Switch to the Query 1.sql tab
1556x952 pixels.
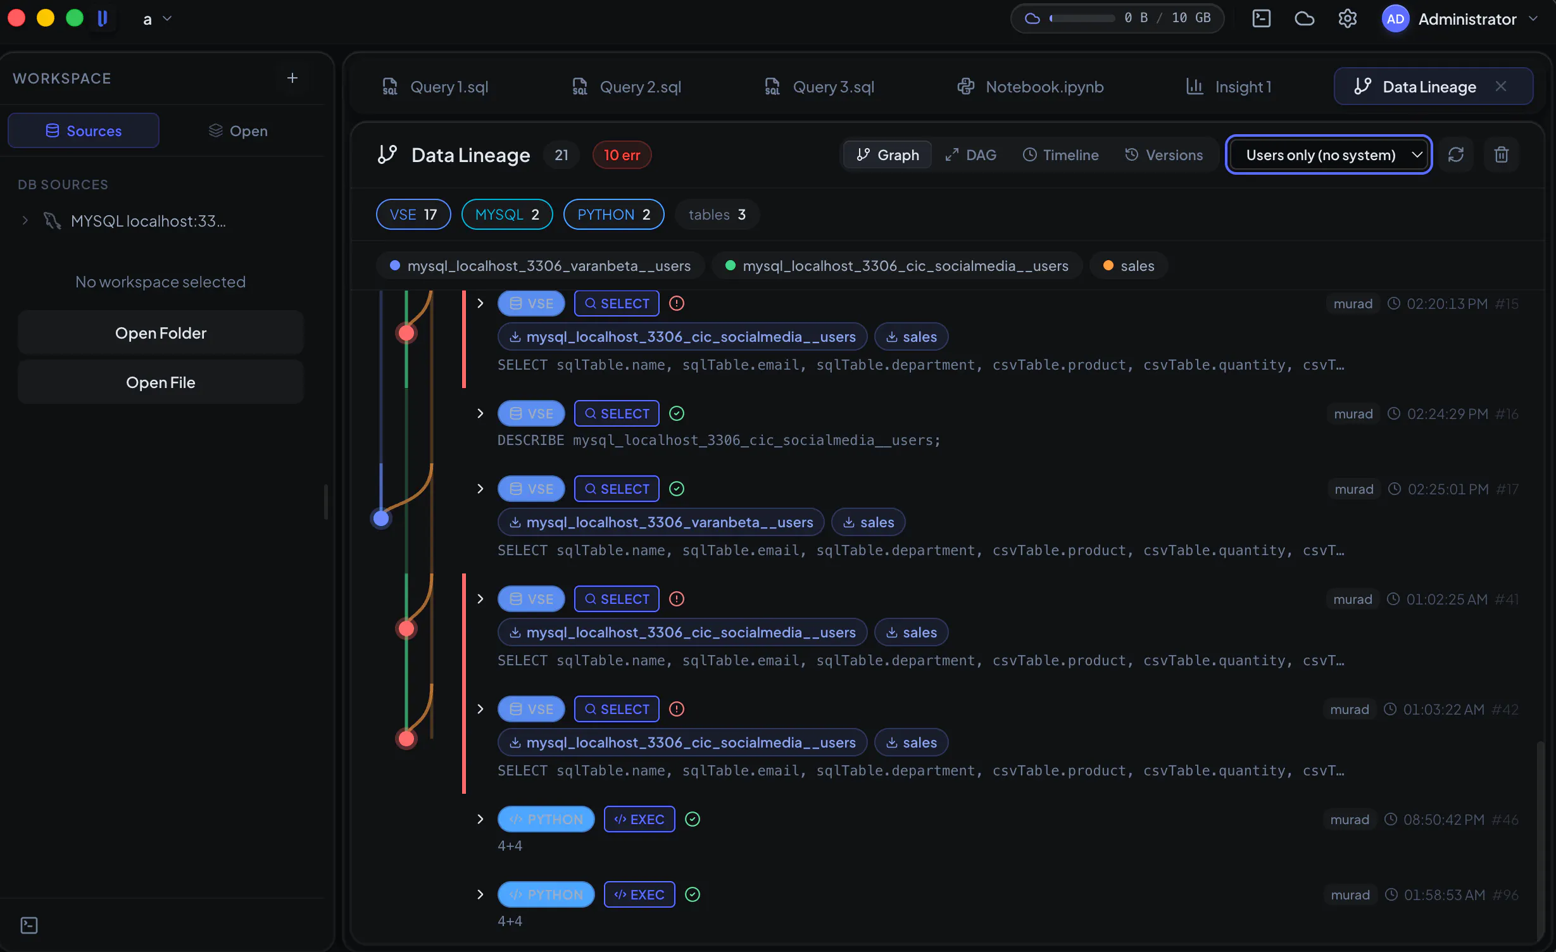click(x=435, y=87)
